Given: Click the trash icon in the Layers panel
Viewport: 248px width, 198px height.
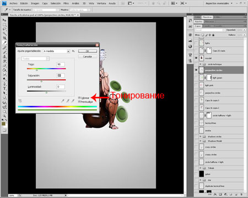Looking at the screenshot, I should (x=241, y=194).
